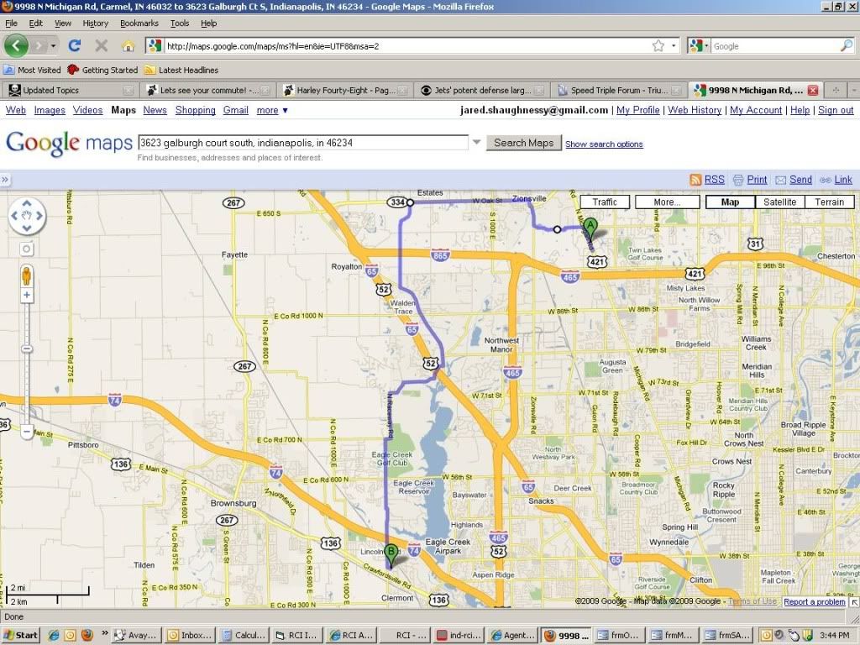Launch Firefox from the quick launch bar
The image size is (860, 645).
click(x=87, y=635)
